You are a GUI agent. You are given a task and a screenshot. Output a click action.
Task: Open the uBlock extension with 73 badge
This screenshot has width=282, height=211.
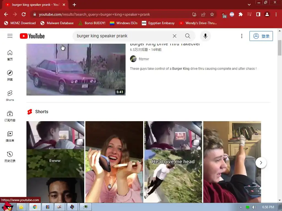click(224, 15)
